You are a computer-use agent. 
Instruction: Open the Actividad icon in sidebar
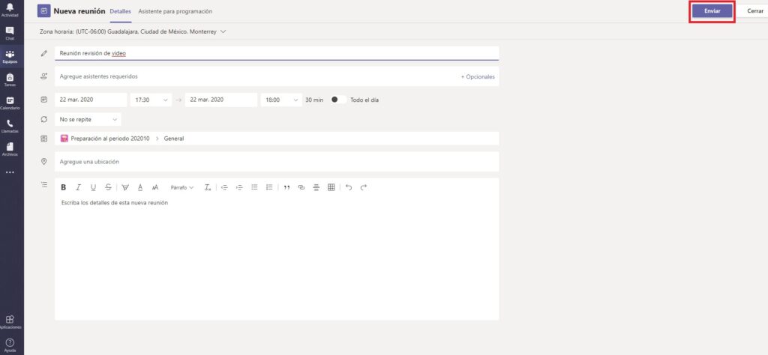[10, 10]
